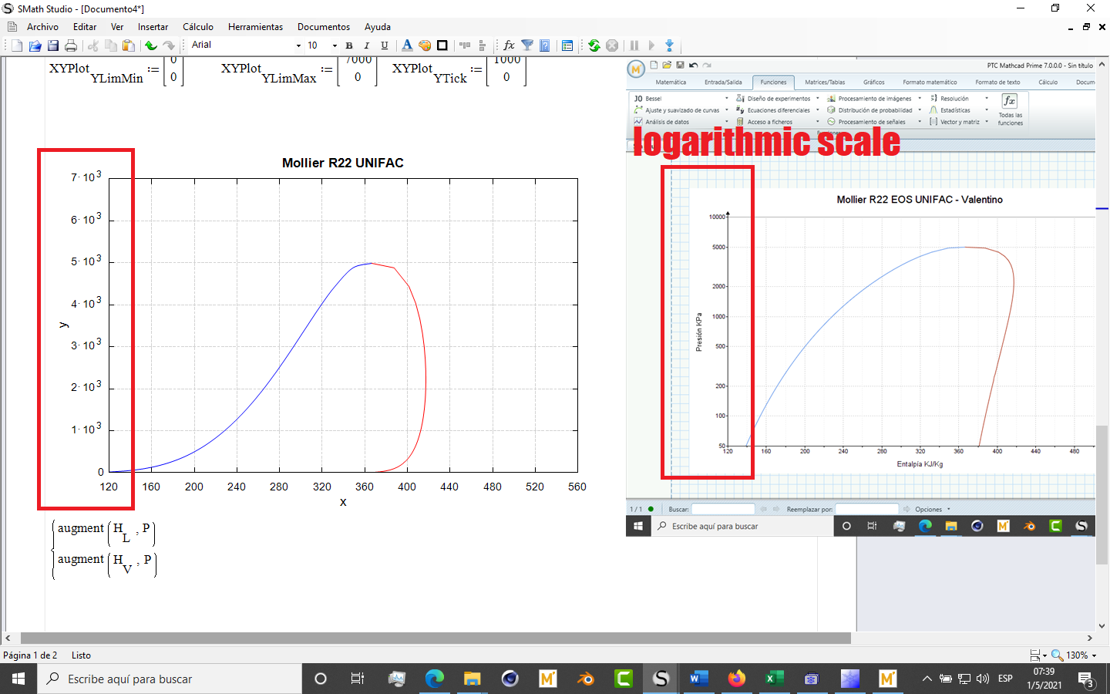Click the Recalculate (refresh) icon in SMath
1110x694 pixels.
pyautogui.click(x=594, y=45)
